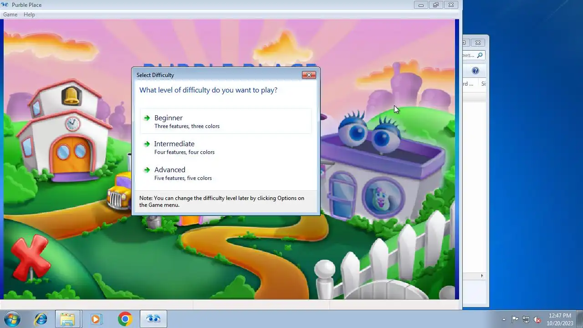
Task: Launch Internet Explorer from the taskbar
Action: pyautogui.click(x=41, y=319)
